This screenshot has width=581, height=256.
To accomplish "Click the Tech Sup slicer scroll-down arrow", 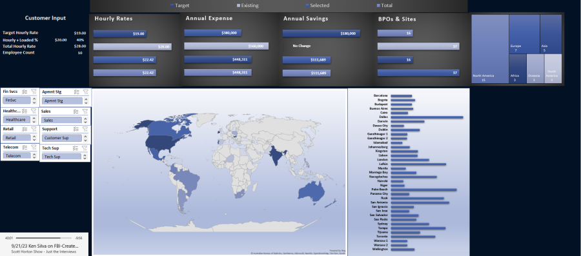I will click(85, 159).
